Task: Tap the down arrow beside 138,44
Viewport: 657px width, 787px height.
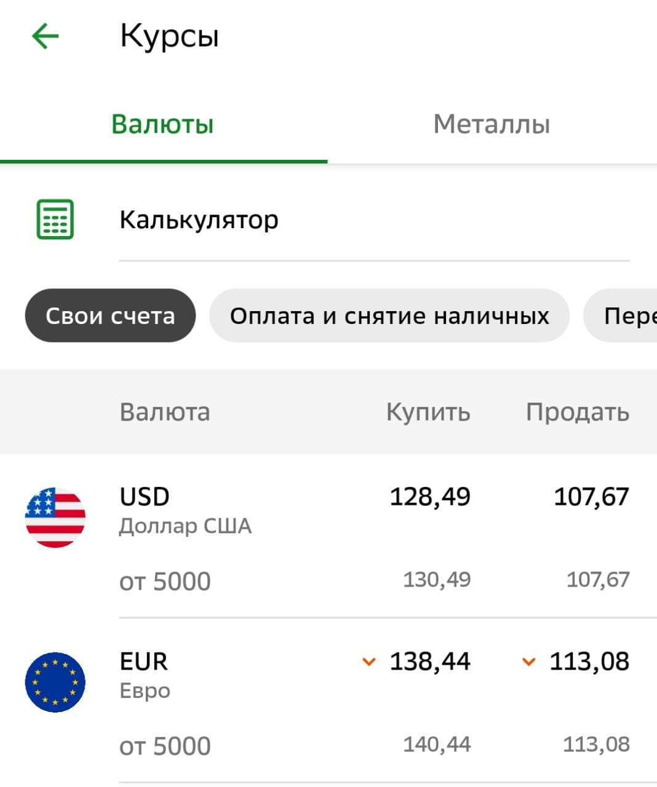Action: click(368, 662)
